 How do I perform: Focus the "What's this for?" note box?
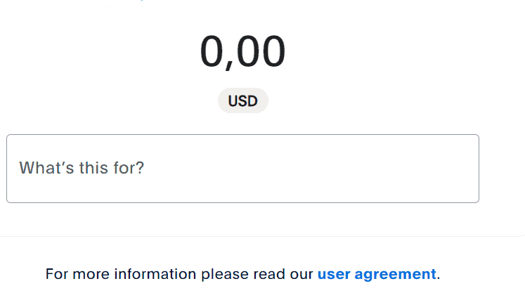coord(242,169)
